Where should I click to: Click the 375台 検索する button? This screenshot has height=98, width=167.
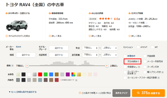point(149,93)
